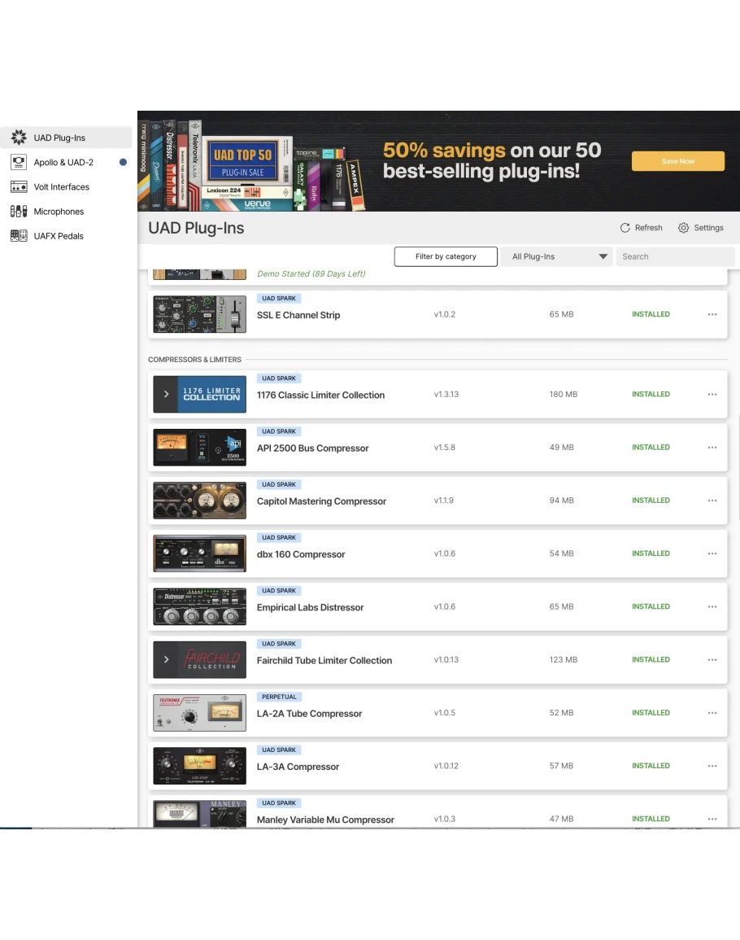Viewport: 740px width, 940px height.
Task: Click version v1.3.13 of 1176 Collection
Action: [x=446, y=395]
